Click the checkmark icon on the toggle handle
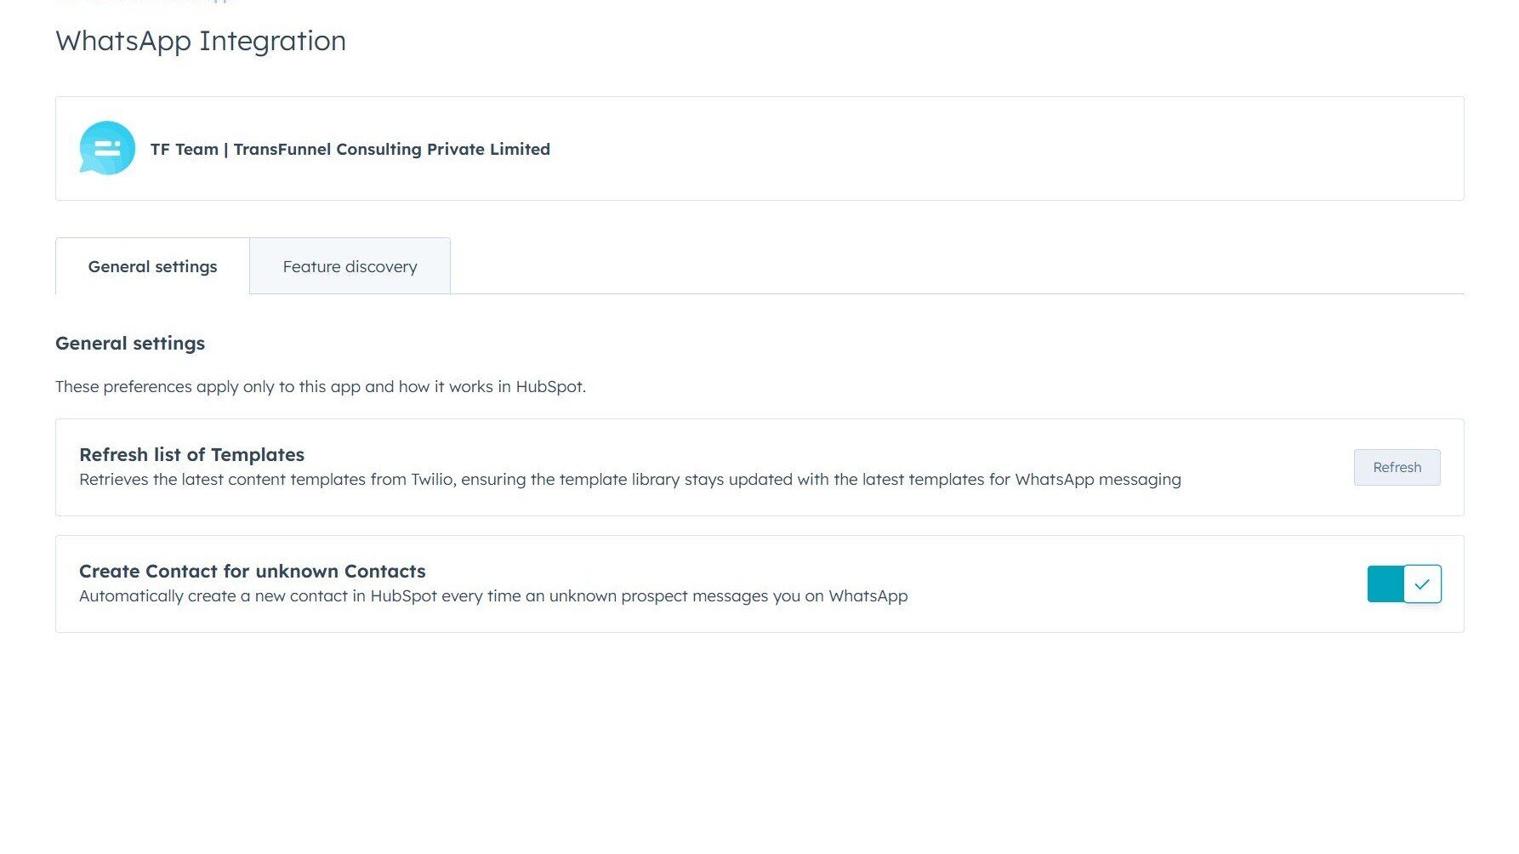This screenshot has height=854, width=1519. (1422, 584)
